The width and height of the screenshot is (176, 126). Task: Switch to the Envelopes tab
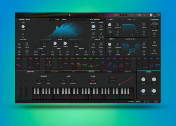55,72
